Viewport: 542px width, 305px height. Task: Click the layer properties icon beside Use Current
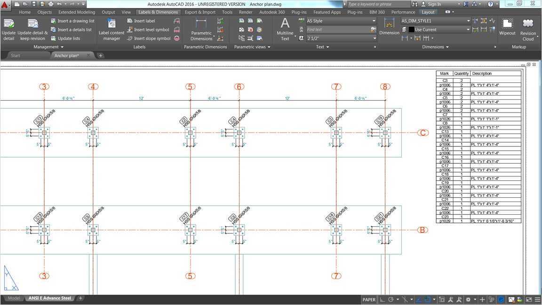tap(404, 30)
